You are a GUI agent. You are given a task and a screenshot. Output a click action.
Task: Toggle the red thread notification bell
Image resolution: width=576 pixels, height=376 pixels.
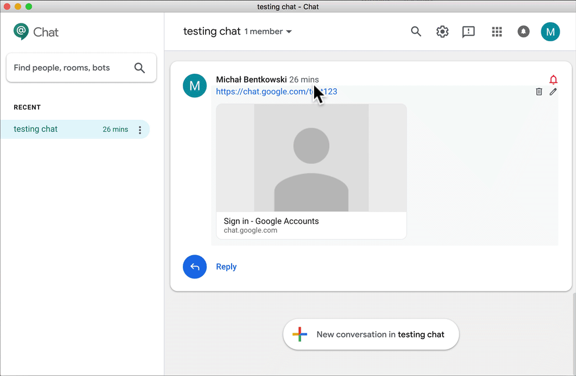[553, 80]
